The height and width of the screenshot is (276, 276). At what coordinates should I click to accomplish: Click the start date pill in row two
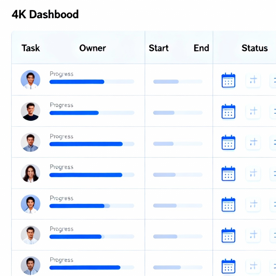[x=164, y=113]
